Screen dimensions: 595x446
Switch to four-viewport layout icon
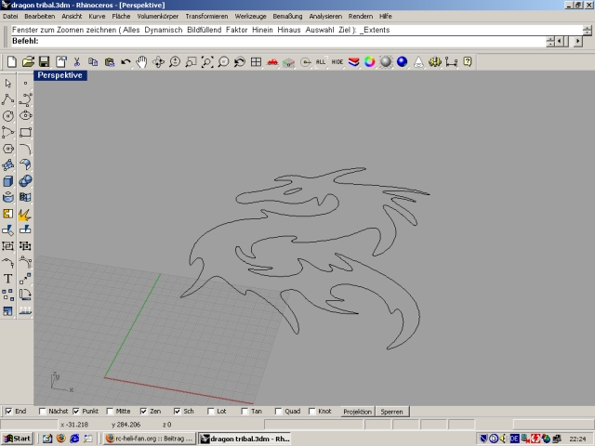[256, 62]
